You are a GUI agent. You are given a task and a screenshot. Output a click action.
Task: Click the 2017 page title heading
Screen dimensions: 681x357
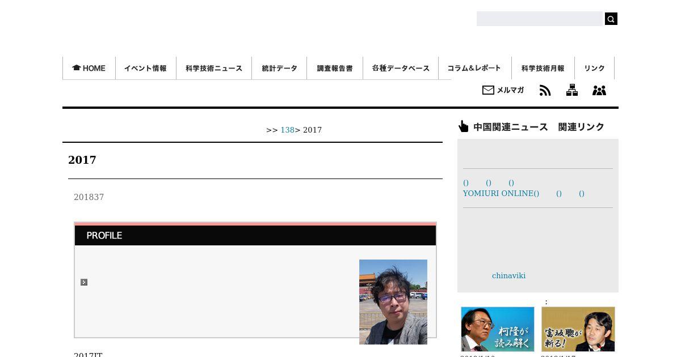[x=82, y=160]
